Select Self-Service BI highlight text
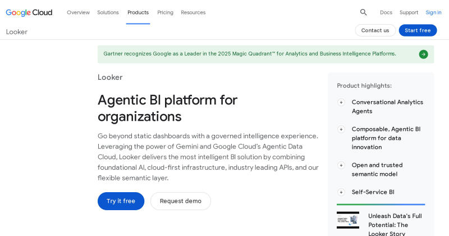This screenshot has height=236, width=449. (x=373, y=192)
